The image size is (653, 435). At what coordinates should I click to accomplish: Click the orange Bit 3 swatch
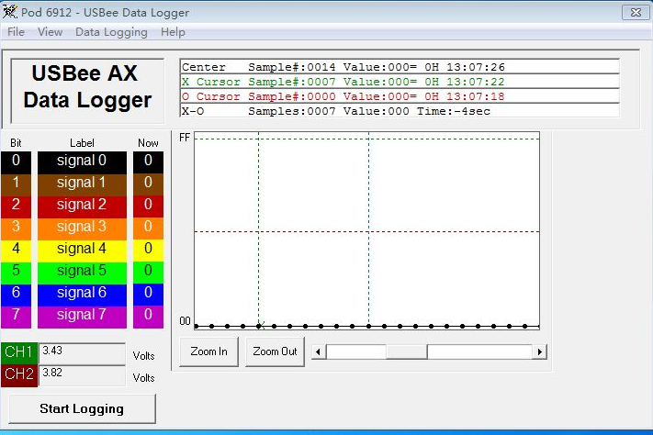pos(16,229)
